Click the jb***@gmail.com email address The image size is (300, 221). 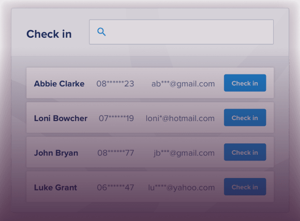pyautogui.click(x=184, y=153)
